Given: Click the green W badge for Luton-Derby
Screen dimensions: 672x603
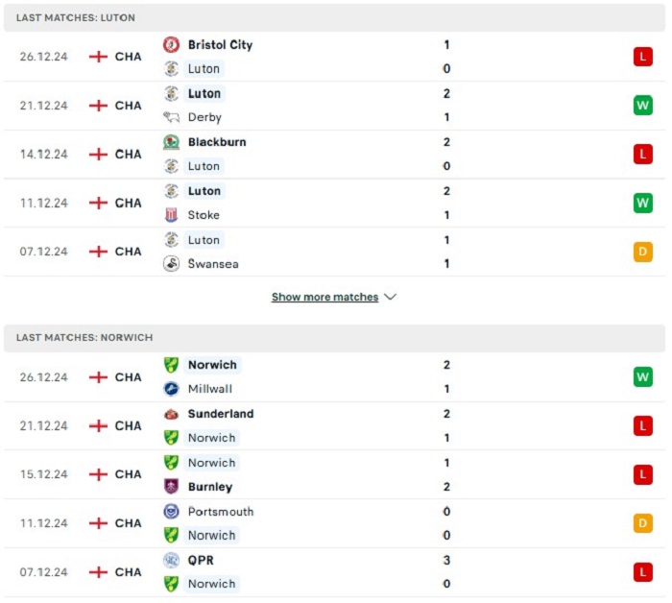Looking at the screenshot, I should coord(643,105).
